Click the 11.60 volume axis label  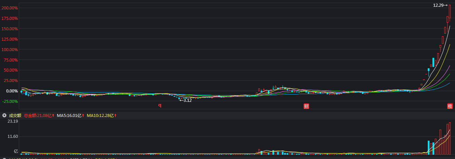[x=13, y=136]
